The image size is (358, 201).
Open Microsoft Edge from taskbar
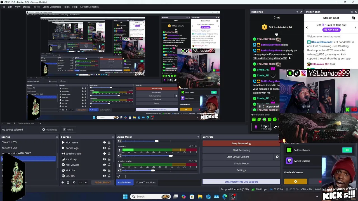click(x=225, y=197)
